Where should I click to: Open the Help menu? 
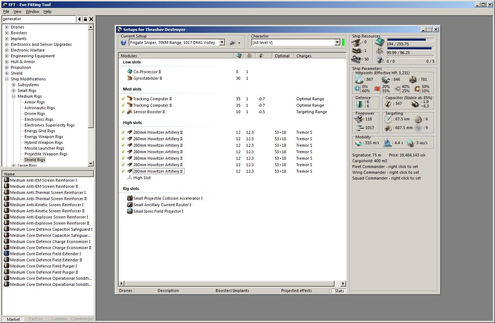click(48, 12)
